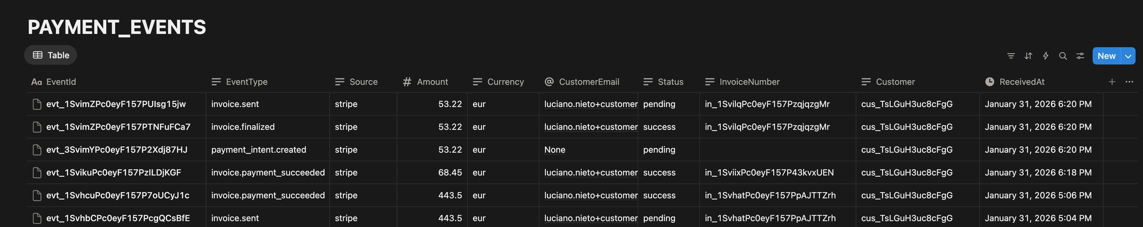Image resolution: width=1143 pixels, height=227 pixels.
Task: Click the payment_intent.created event type cell
Action: (259, 150)
